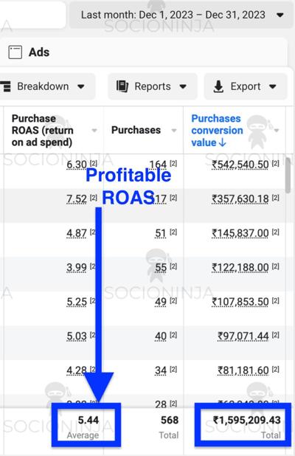Open the Reports dropdown menu

(x=183, y=86)
